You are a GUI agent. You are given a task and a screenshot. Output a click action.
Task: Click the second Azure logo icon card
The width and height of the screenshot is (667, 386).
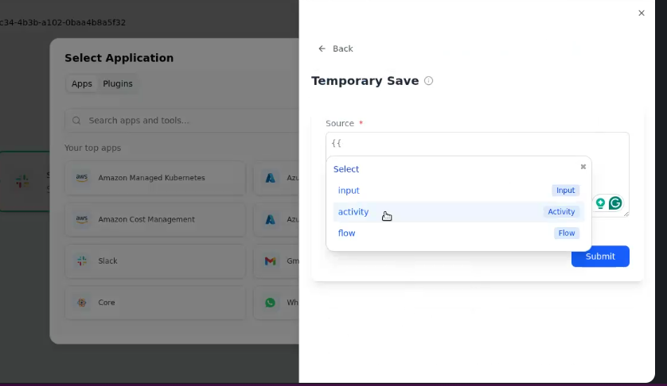[x=270, y=219]
